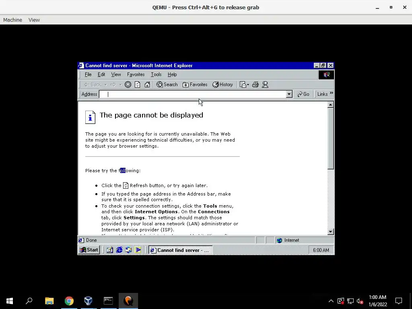Click the vertical scrollbar thumb
The height and width of the screenshot is (309, 412).
331,138
